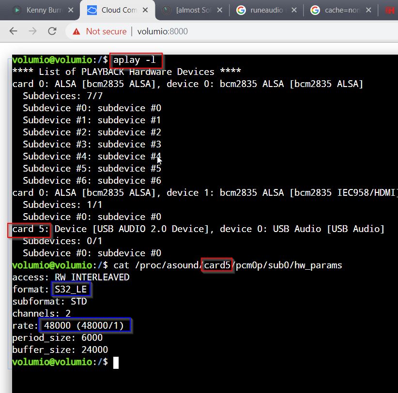
Task: Click the 'Subdevice #6: subdevice #6' line
Action: click(x=92, y=181)
